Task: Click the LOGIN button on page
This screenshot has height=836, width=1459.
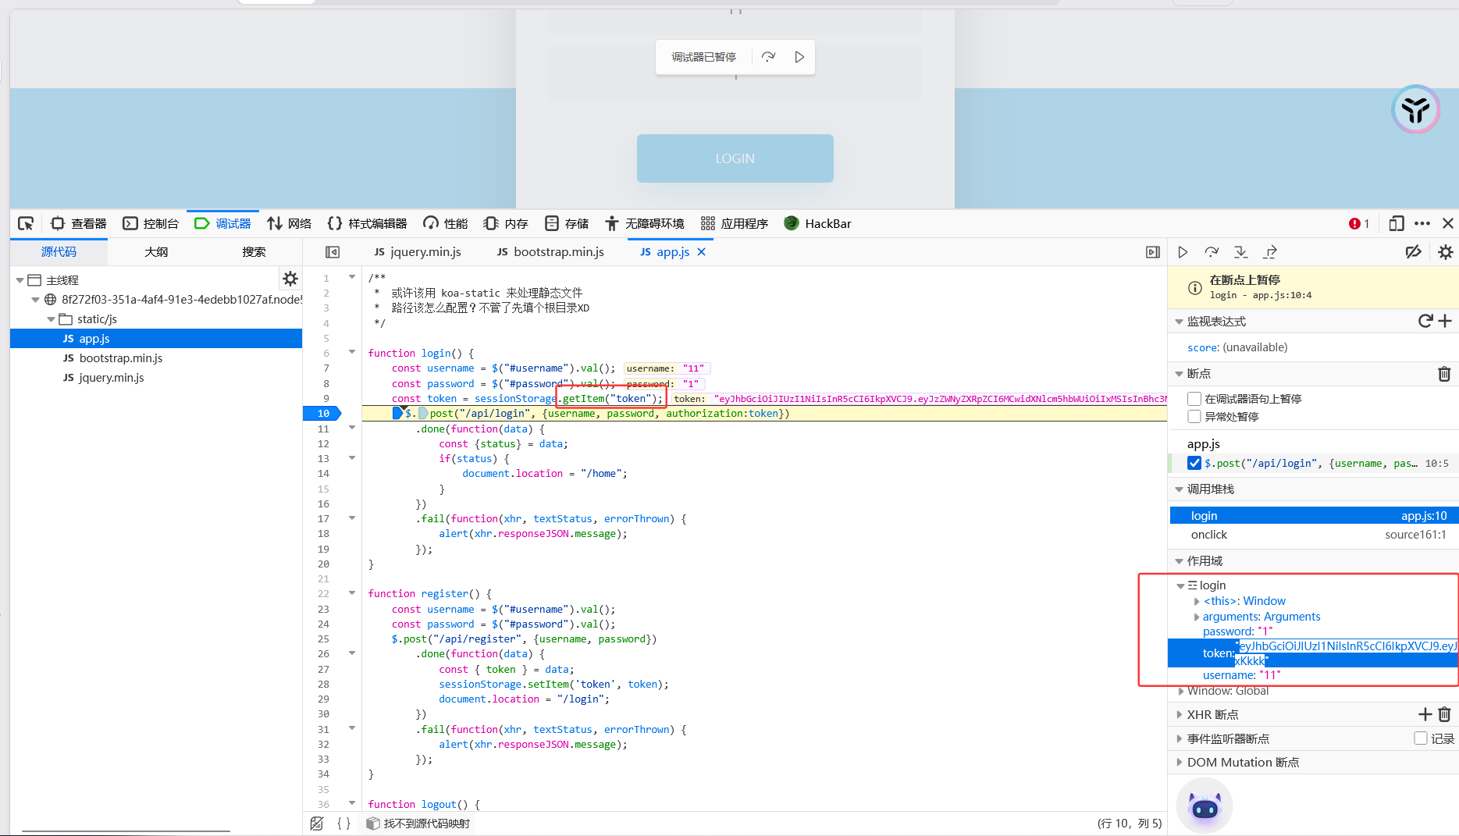Action: pyautogui.click(x=735, y=158)
